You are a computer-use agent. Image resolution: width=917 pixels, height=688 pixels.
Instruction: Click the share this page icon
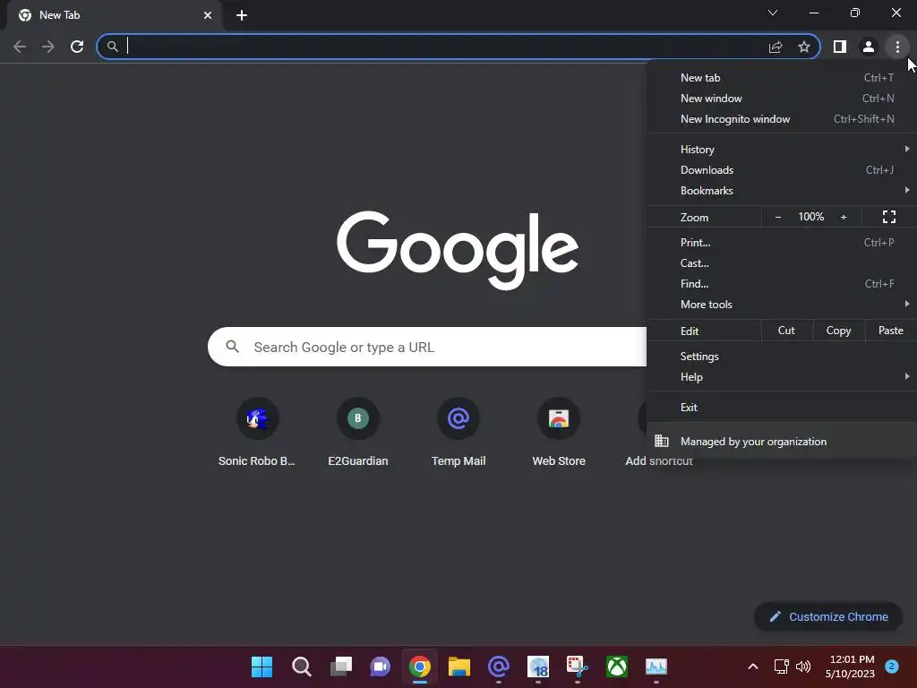click(776, 47)
